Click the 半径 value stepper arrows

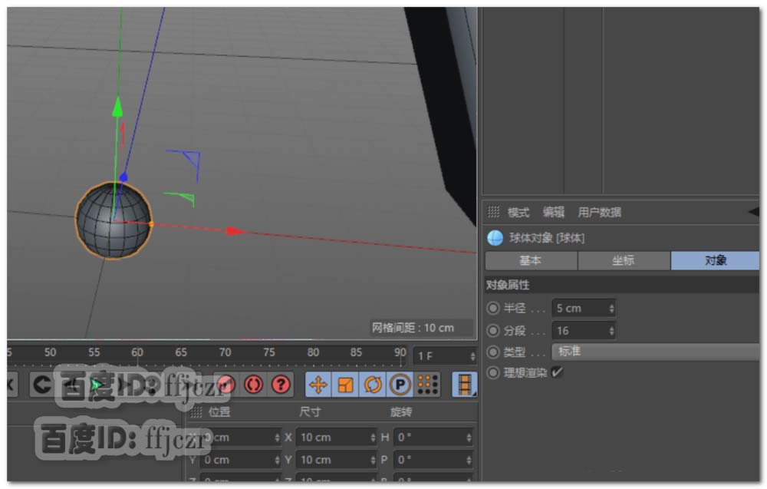[x=611, y=309]
